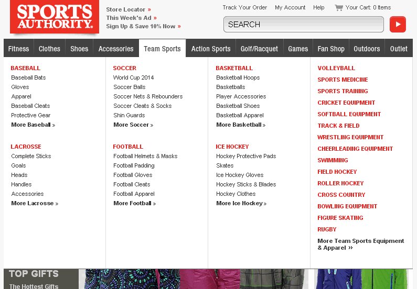
Task: Select the Action Sports tab
Action: tap(211, 49)
